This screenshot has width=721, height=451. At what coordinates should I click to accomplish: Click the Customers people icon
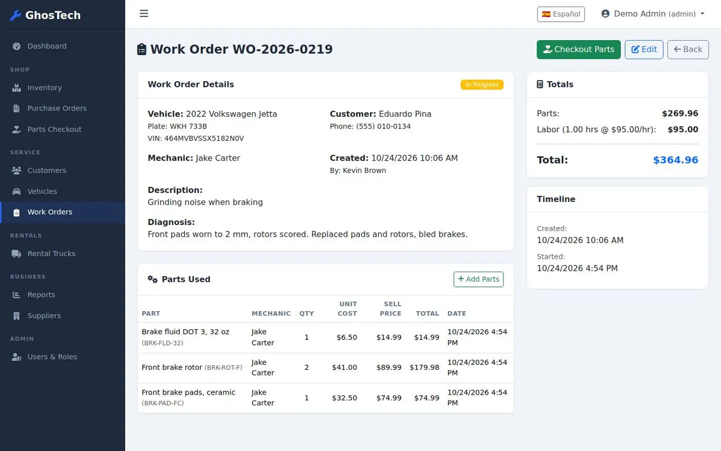point(16,170)
